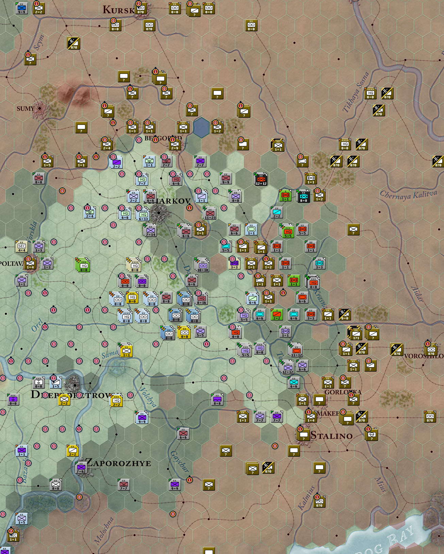Choose the green HQ 5=5 counter
This screenshot has height=554, width=444.
pos(287,231)
